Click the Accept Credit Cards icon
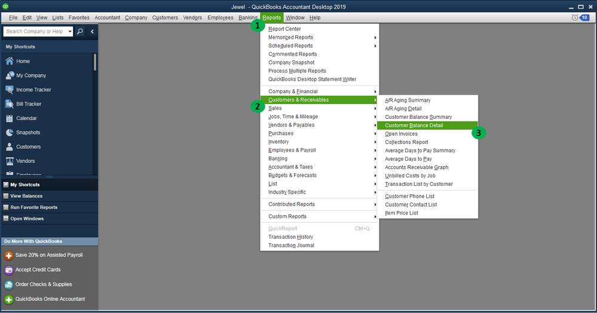The width and height of the screenshot is (597, 313). click(9, 270)
